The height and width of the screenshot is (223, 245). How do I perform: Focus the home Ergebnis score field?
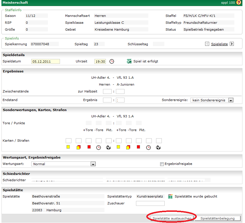point(107,100)
